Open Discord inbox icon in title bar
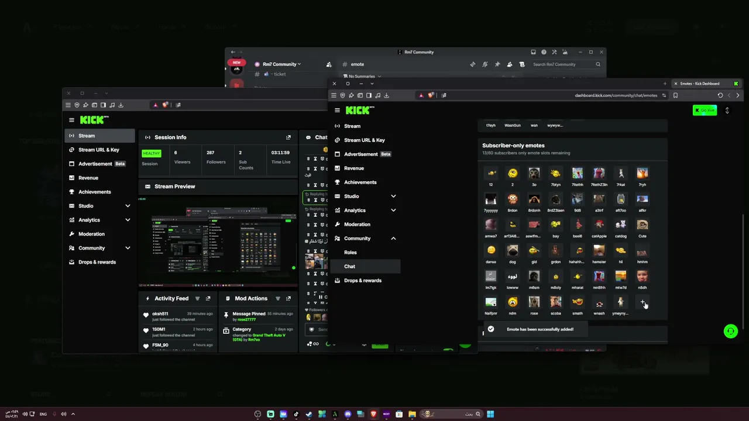This screenshot has width=749, height=421. click(534, 52)
